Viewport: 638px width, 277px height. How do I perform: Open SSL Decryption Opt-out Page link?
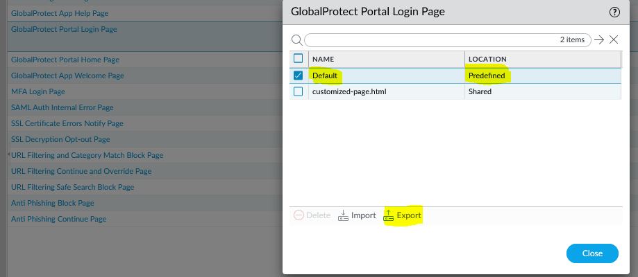[60, 139]
